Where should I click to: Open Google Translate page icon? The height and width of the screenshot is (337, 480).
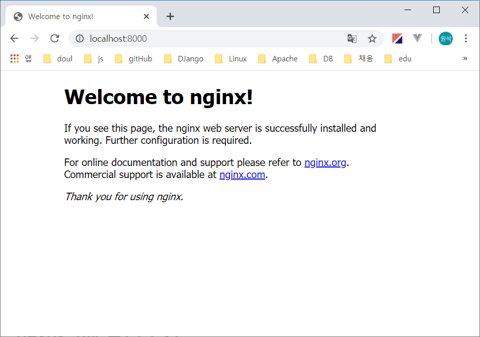tap(352, 39)
